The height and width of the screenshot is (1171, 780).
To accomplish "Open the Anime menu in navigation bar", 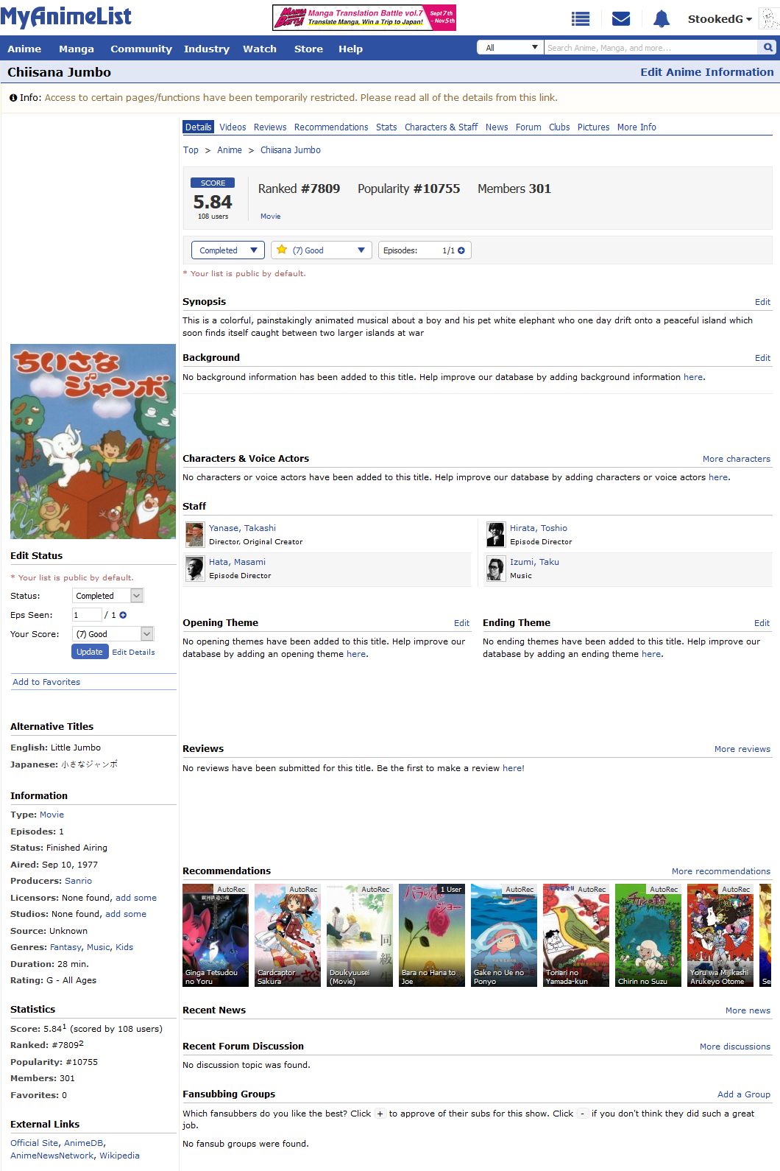I will 24,49.
